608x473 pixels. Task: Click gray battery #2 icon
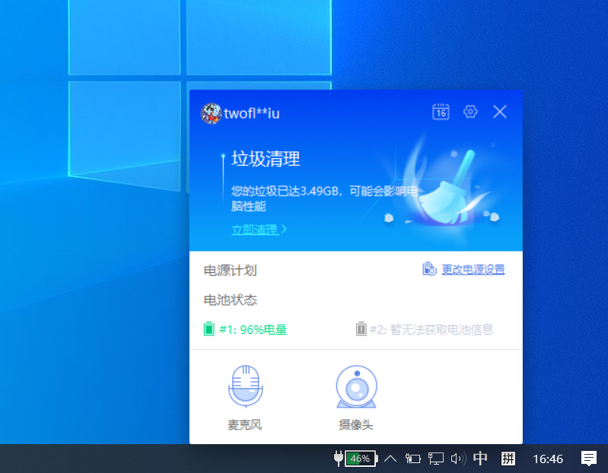(361, 329)
